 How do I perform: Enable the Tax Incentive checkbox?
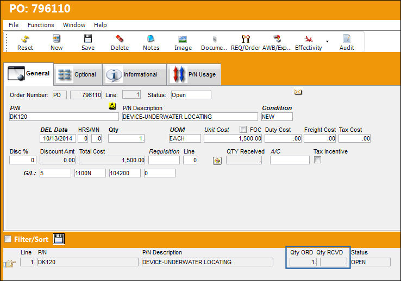coord(317,160)
